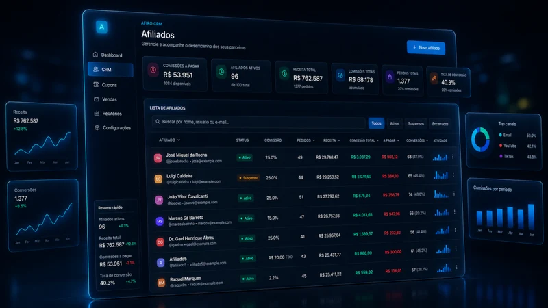This screenshot has height=308, width=548.
Task: Click the name José Miguel da Rocha
Action: tap(186, 155)
